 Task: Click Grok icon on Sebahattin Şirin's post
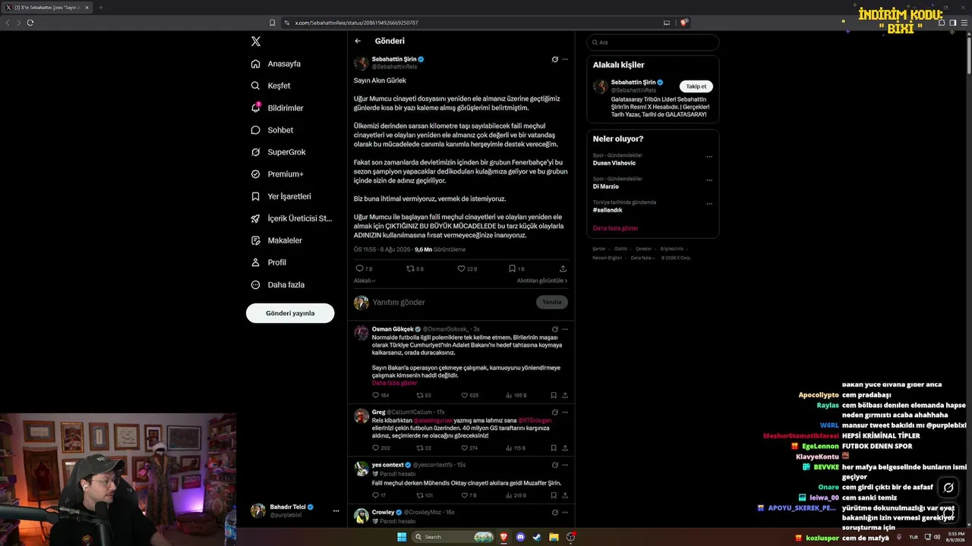pos(555,59)
